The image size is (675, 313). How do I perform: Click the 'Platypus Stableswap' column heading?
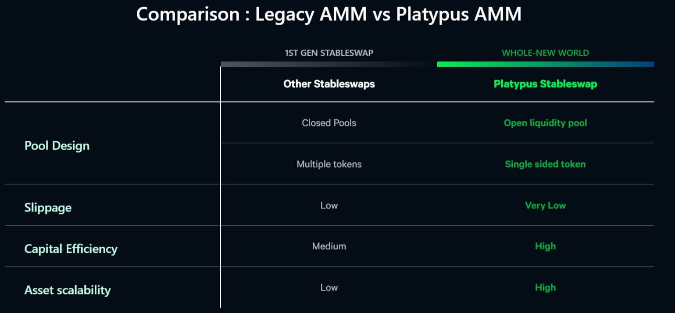tap(545, 84)
